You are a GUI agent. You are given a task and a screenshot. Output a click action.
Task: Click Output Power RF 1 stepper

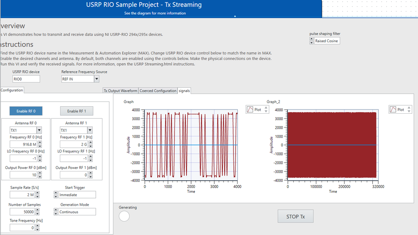[x=91, y=175]
